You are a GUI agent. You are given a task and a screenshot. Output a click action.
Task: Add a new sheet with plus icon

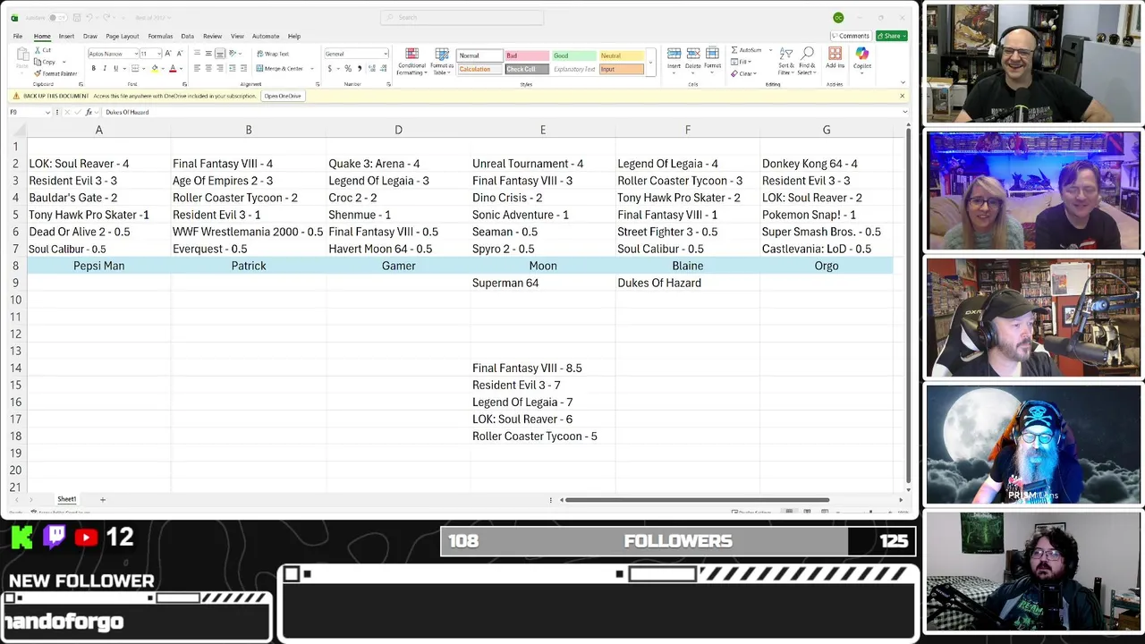point(102,499)
